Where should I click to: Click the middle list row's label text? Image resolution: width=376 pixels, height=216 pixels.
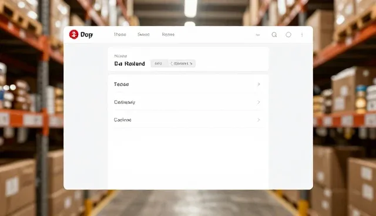point(125,102)
